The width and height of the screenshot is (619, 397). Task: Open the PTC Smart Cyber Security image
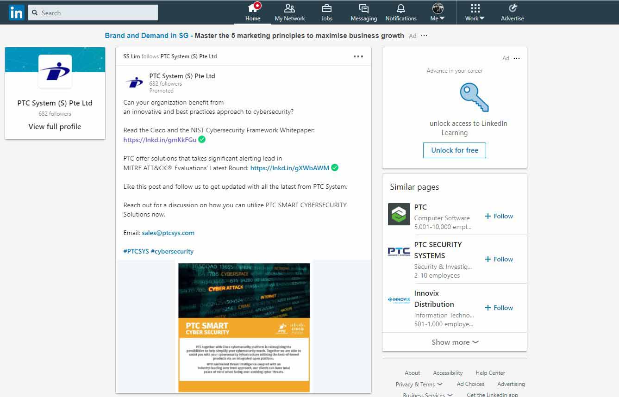244,328
